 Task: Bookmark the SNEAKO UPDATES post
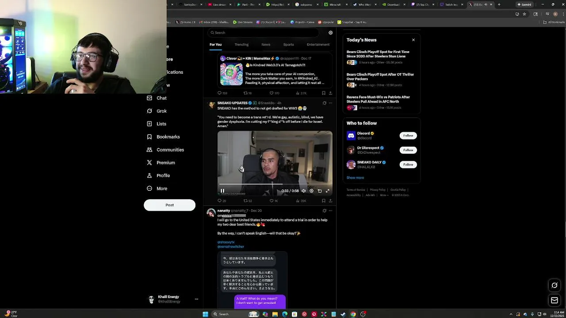[324, 201]
